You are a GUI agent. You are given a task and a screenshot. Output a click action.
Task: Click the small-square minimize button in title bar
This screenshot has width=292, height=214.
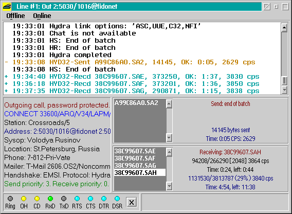[x=276, y=7]
